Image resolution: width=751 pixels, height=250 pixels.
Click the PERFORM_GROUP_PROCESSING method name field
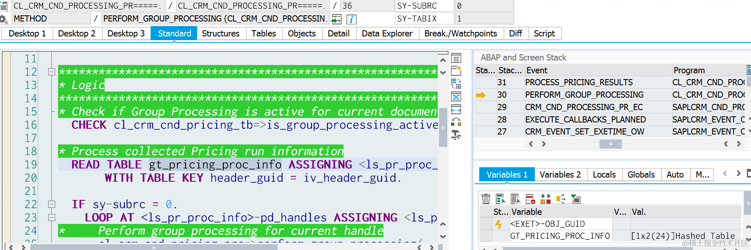[215, 19]
